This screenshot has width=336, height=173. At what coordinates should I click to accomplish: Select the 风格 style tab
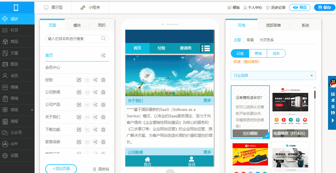tap(241, 25)
